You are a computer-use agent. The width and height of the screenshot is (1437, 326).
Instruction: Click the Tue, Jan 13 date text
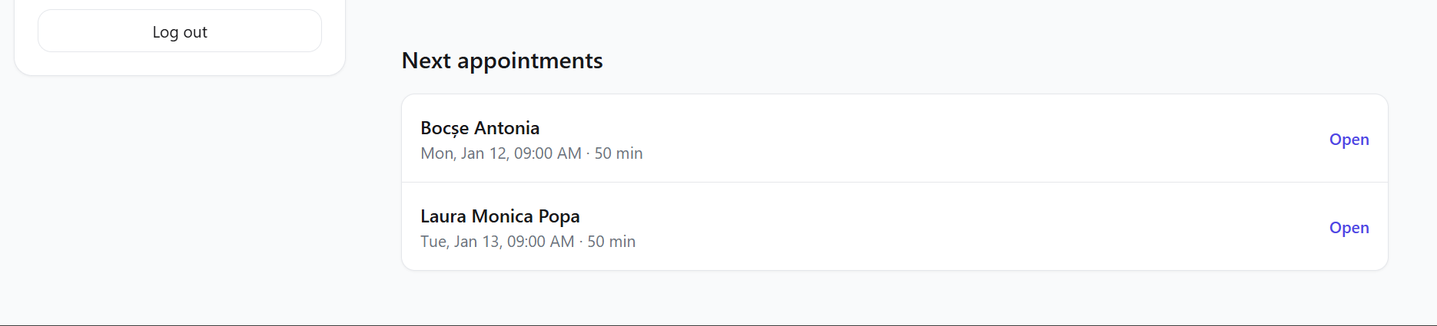(460, 242)
